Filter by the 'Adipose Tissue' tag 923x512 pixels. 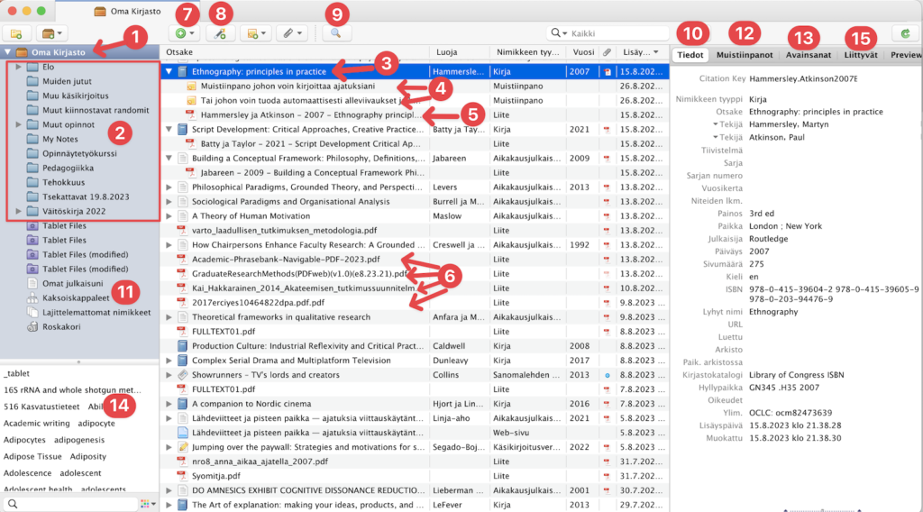click(x=33, y=456)
